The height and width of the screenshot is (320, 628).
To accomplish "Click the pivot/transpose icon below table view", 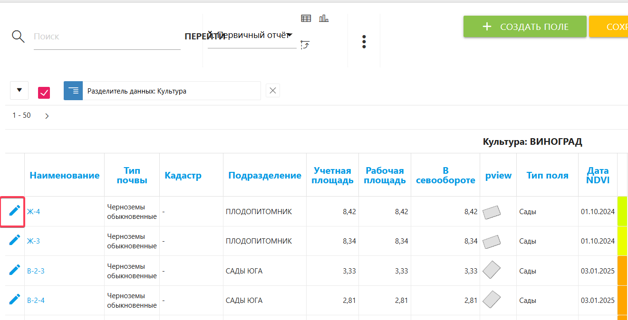I will (305, 45).
